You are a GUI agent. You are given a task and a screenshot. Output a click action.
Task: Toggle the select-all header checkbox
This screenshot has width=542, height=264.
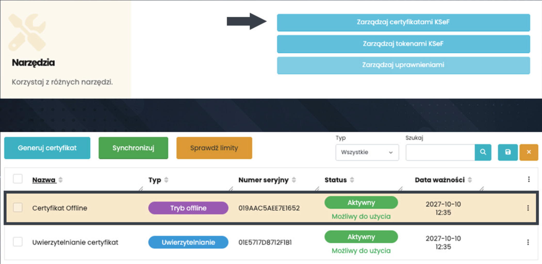coord(18,179)
